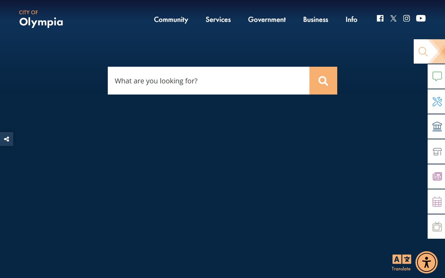Viewport: 445px width, 278px height.
Task: Click the wrench and tools sidebar icon
Action: [x=437, y=101]
